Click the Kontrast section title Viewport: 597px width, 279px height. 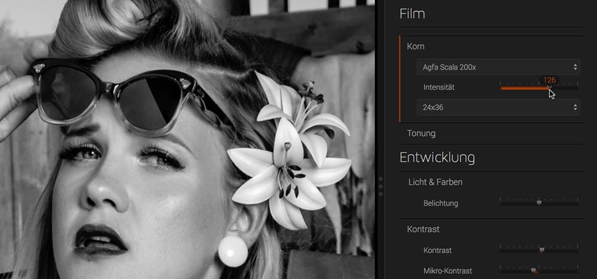(x=423, y=229)
